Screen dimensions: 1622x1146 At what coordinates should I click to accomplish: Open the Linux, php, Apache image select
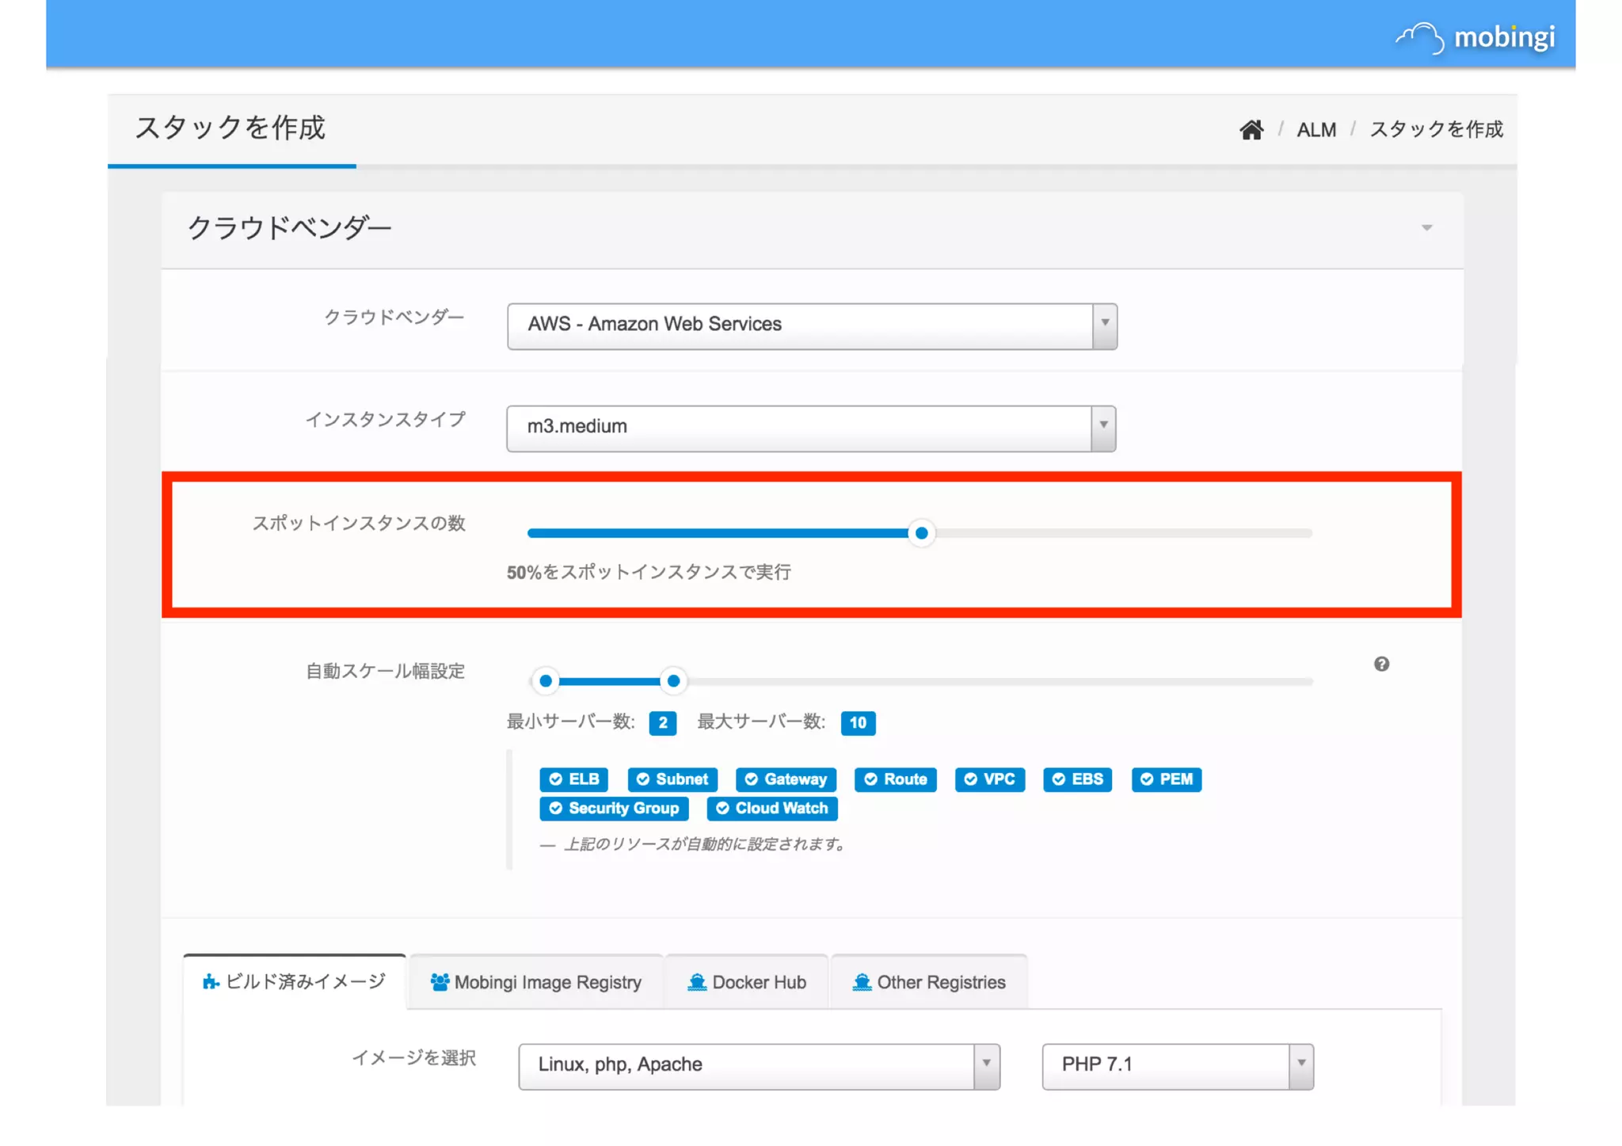pyautogui.click(x=758, y=1065)
